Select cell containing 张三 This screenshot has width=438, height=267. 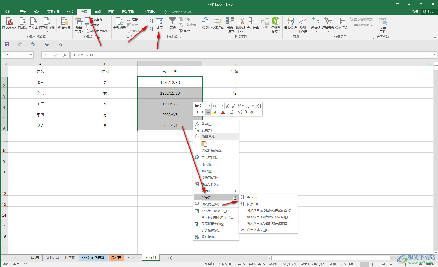tap(40, 83)
